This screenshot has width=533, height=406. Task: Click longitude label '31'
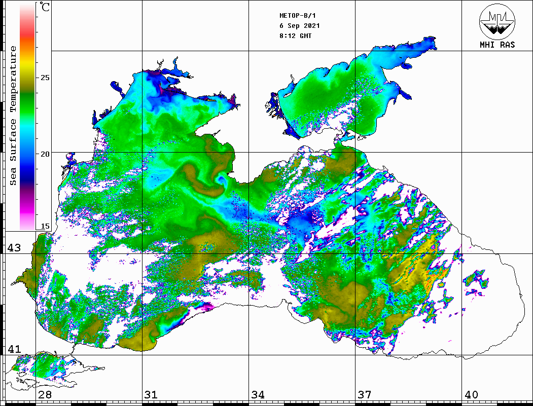pyautogui.click(x=151, y=395)
